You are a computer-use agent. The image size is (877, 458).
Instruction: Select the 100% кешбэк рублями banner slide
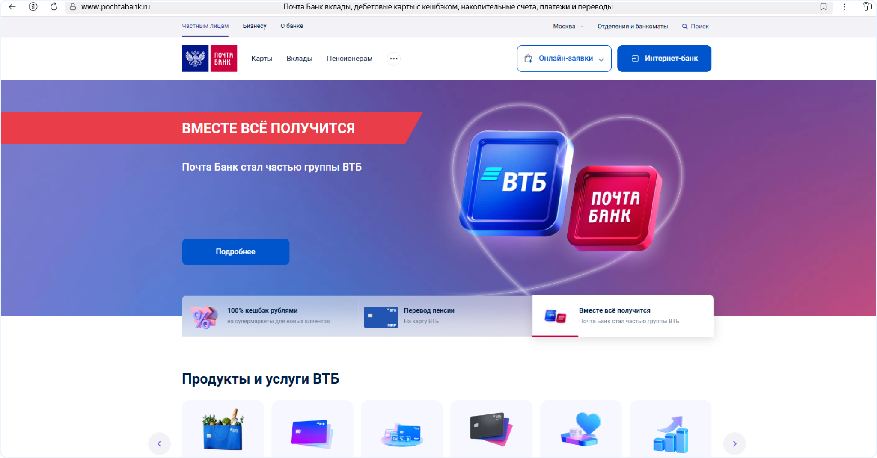(x=270, y=316)
